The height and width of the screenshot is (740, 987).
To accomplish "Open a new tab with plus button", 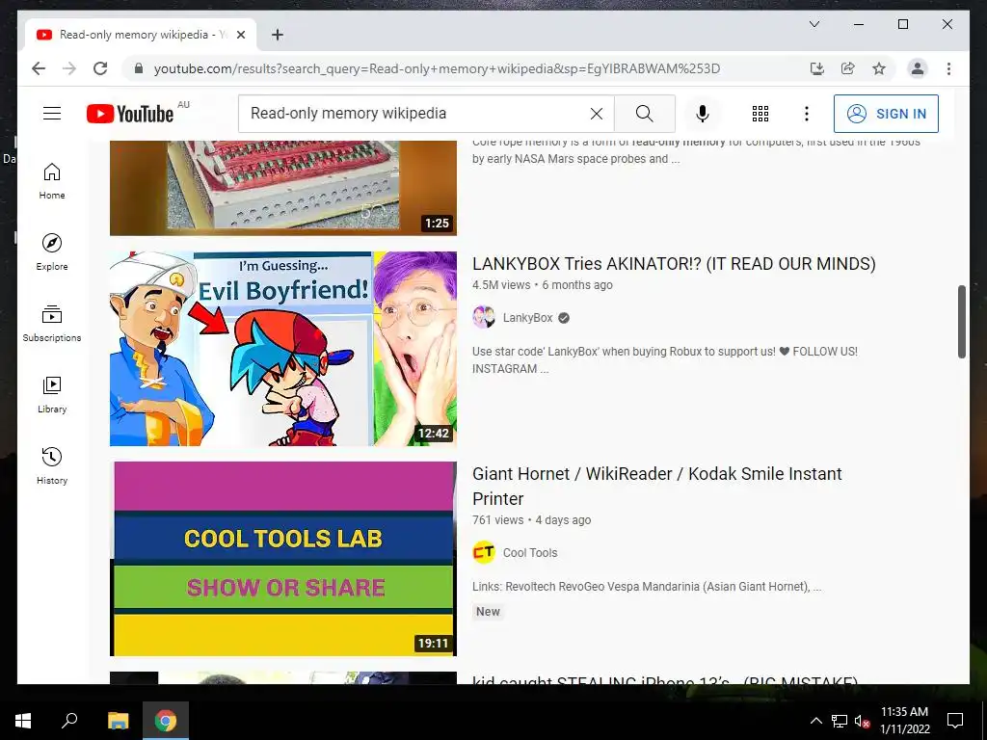I will [277, 35].
